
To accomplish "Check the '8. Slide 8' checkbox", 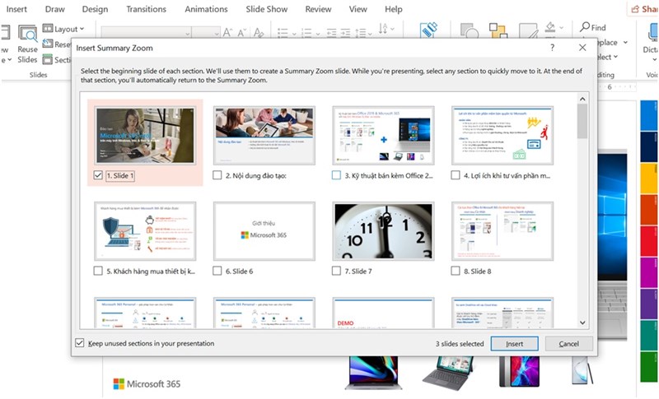I will pos(456,271).
